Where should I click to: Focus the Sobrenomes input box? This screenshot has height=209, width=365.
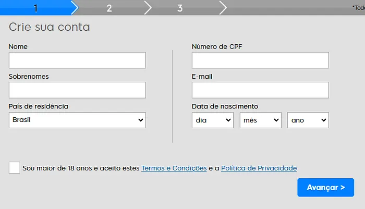(77, 90)
